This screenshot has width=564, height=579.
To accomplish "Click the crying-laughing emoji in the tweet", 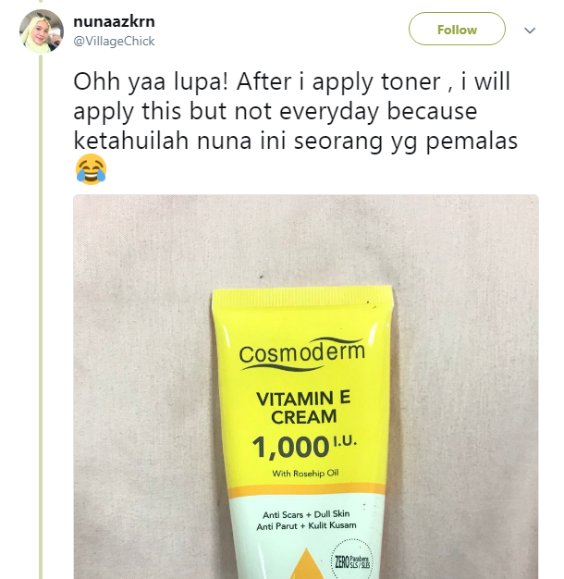I will [91, 169].
